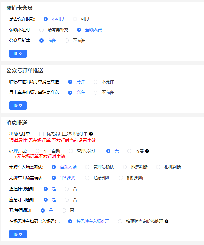Set 应急呼叫通知 to 否
The height and width of the screenshot is (245, 204).
coord(67,200)
